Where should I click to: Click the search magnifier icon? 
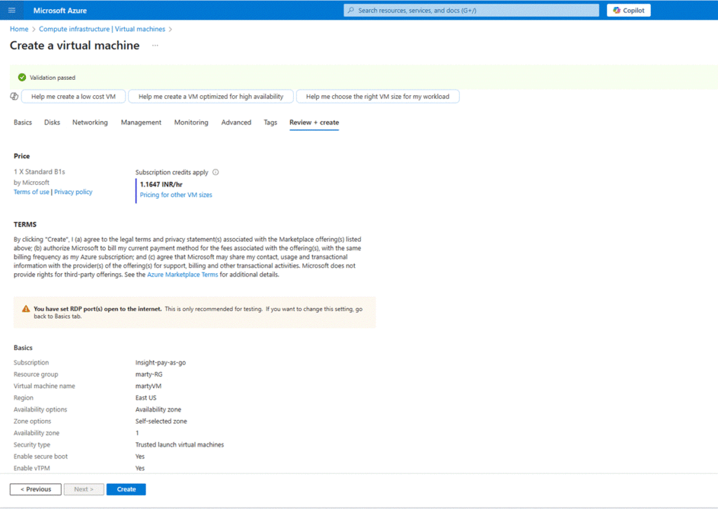[x=351, y=11]
